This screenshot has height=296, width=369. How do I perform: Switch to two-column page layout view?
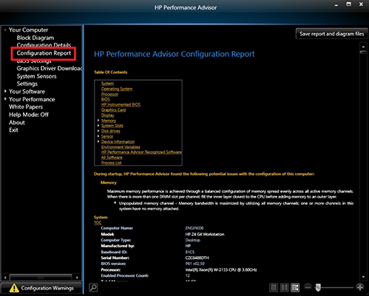pos(285,287)
